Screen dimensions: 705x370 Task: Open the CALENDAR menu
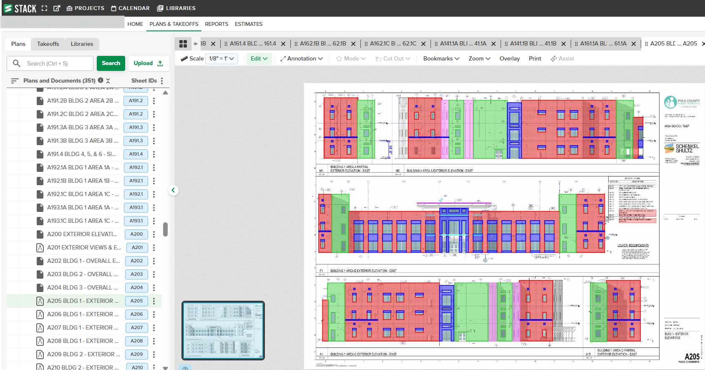tap(130, 8)
